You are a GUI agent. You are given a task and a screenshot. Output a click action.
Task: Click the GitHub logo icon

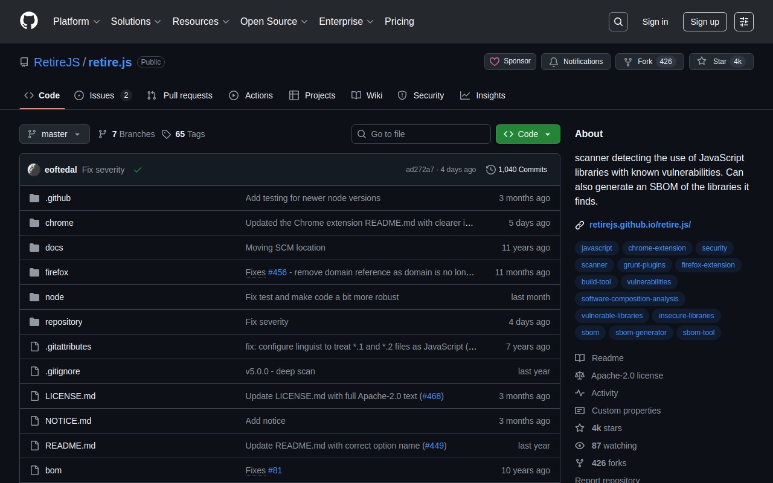[29, 21]
